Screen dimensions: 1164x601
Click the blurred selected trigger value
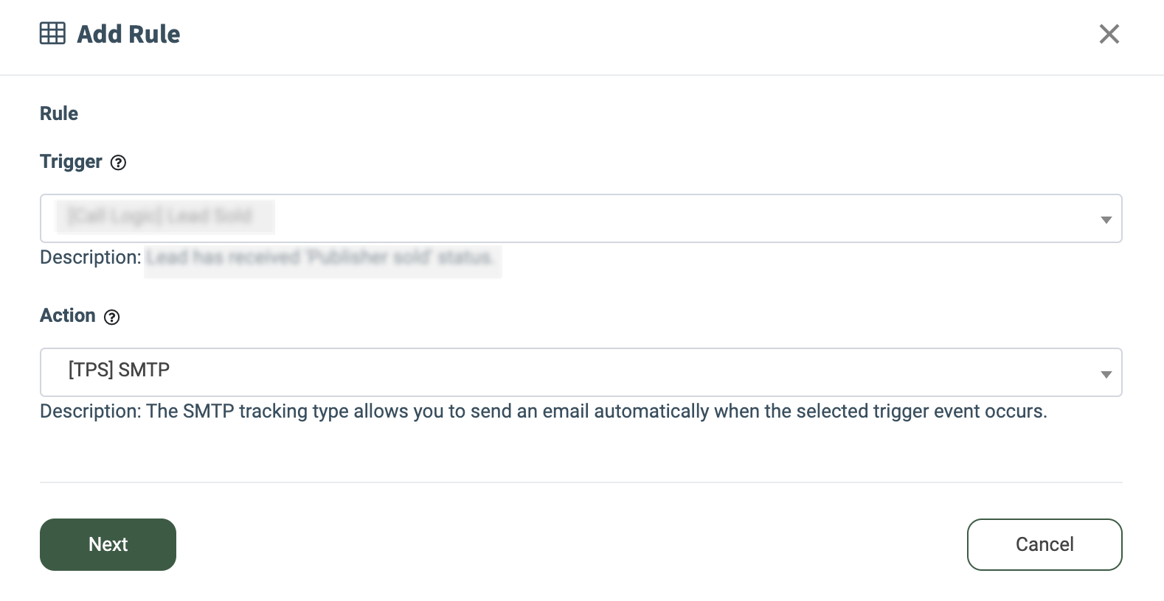pos(161,217)
